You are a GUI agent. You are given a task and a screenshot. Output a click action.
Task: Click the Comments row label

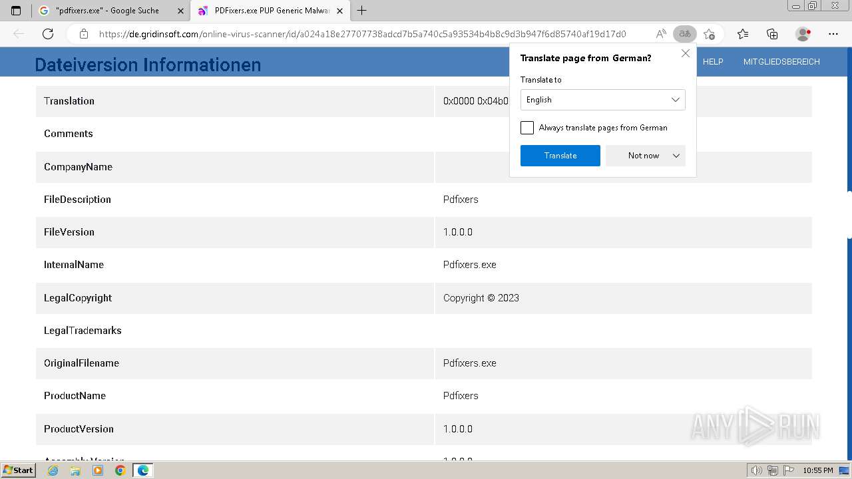click(x=69, y=134)
